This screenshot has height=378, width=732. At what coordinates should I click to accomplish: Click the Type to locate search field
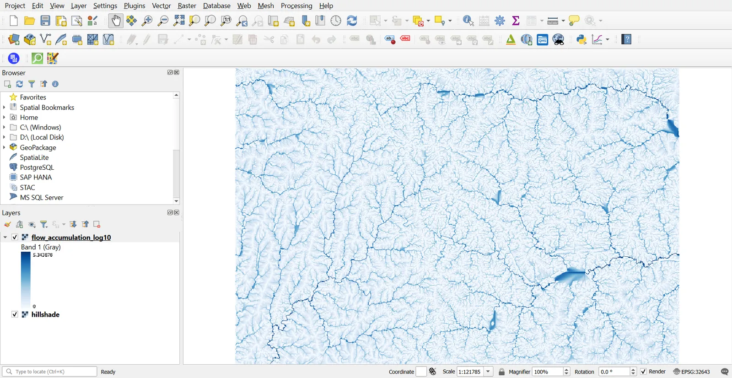click(x=49, y=372)
